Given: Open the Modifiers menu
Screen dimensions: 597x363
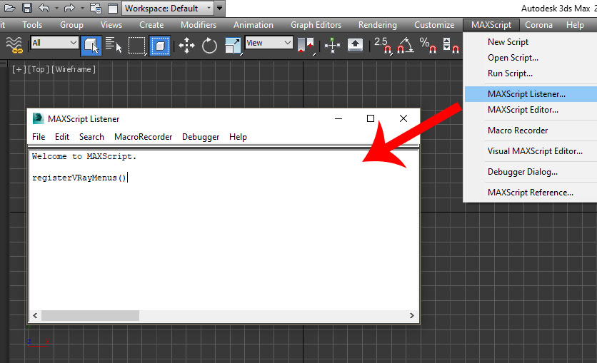Looking at the screenshot, I should tap(199, 25).
